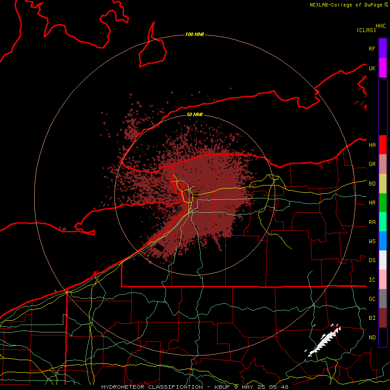Image resolution: width=390 pixels, height=390 pixels.
Task: Click the blue WS legend swatch
Action: pos(383,241)
